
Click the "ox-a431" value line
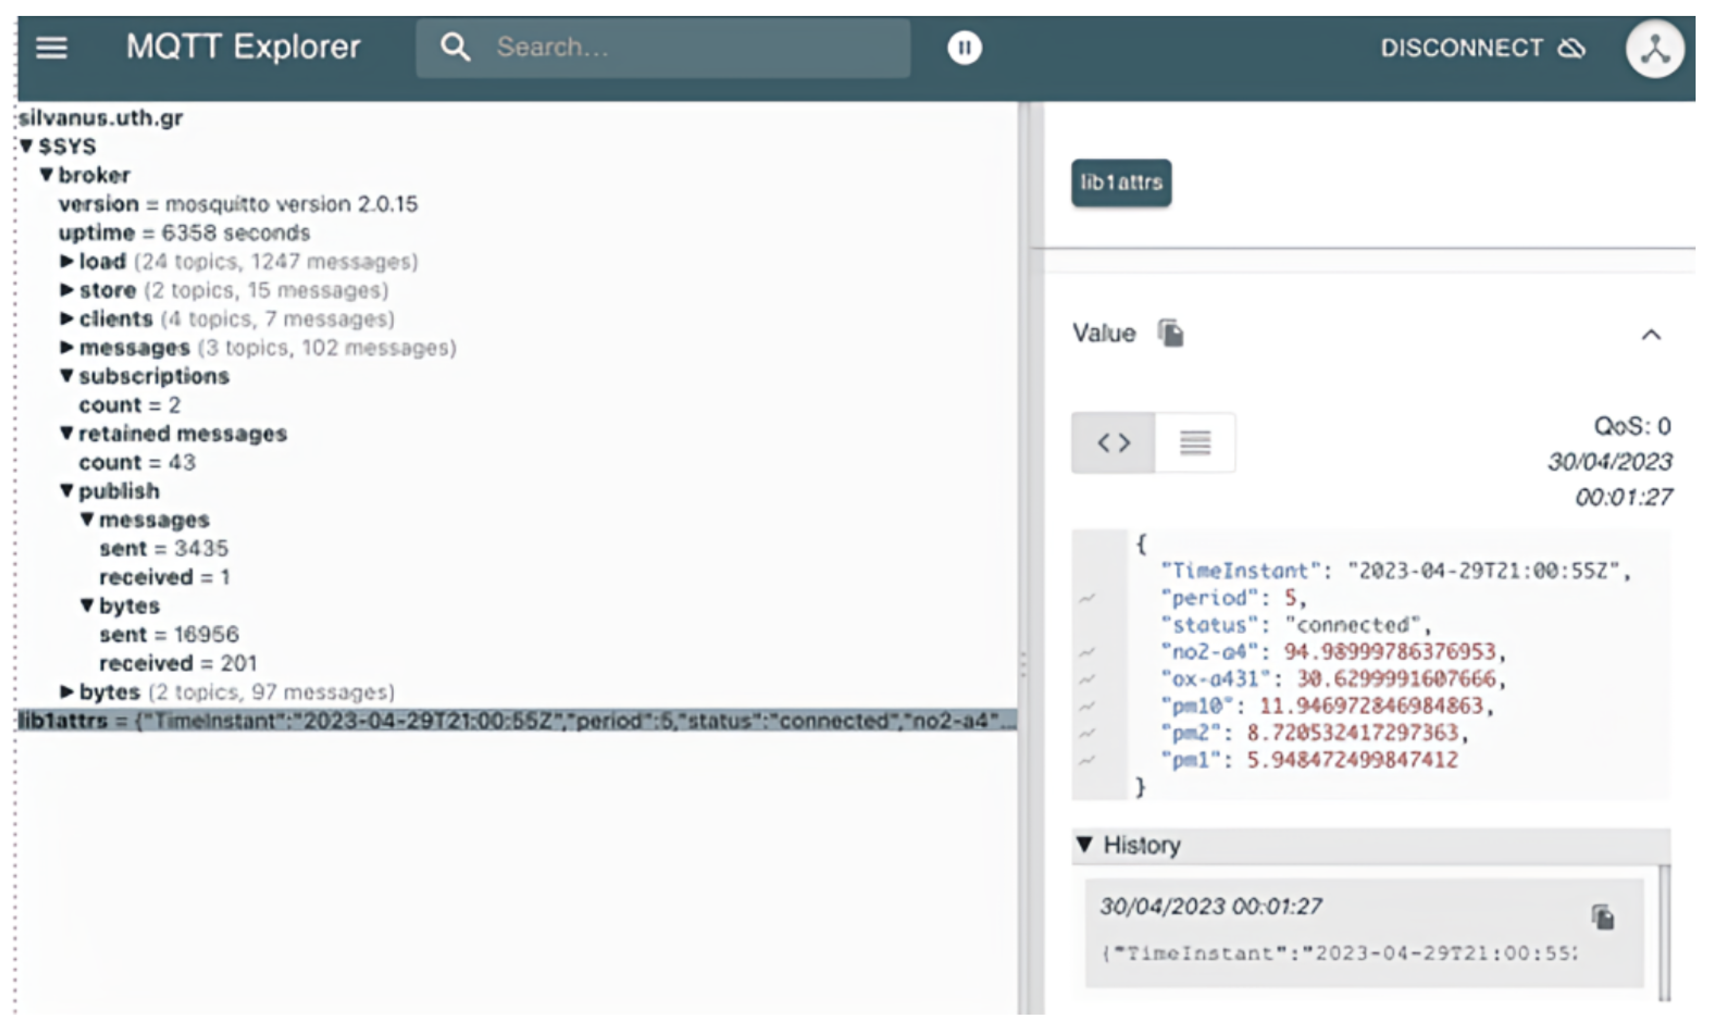1333,678
